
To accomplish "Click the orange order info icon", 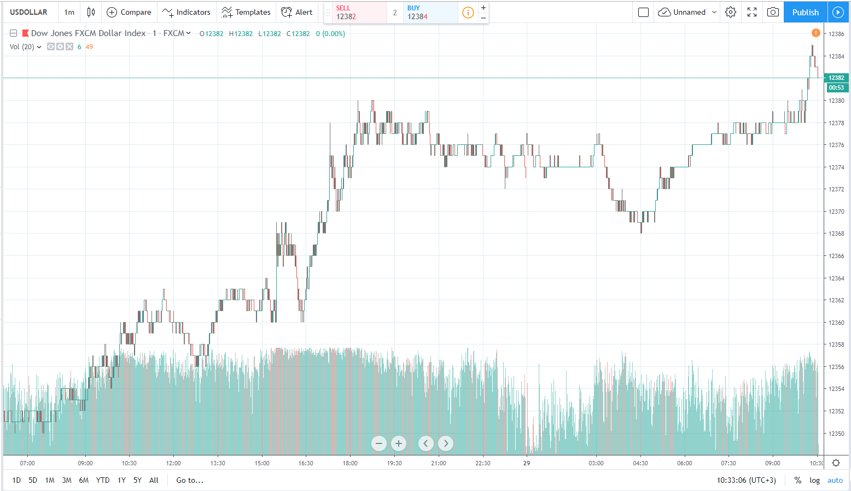I will (x=468, y=13).
